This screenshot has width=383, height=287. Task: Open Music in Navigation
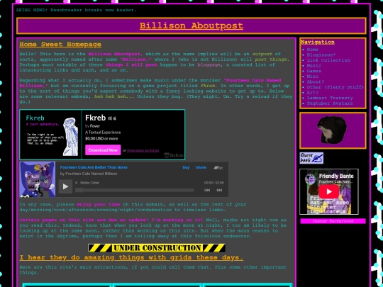tap(314, 66)
